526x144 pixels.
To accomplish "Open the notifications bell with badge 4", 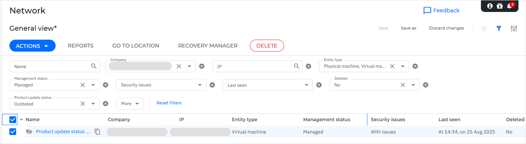I will [x=510, y=6].
